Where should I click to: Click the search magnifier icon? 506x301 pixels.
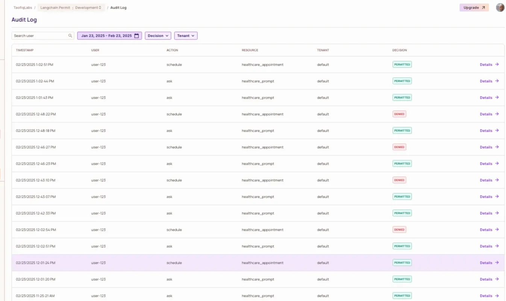click(x=70, y=36)
